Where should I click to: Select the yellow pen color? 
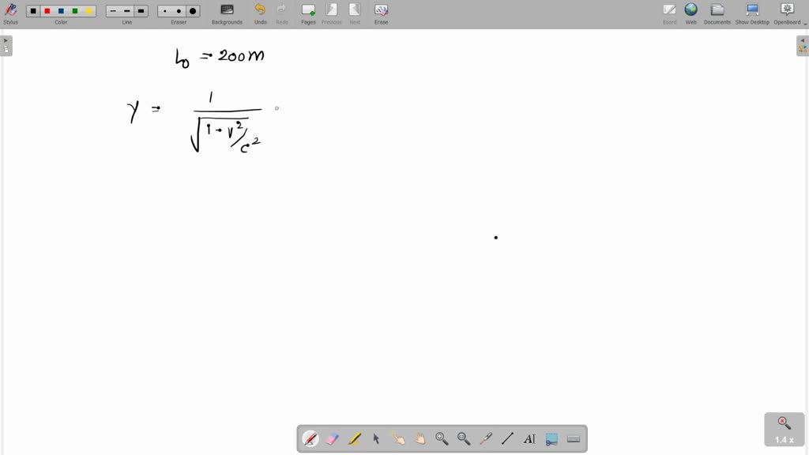88,11
